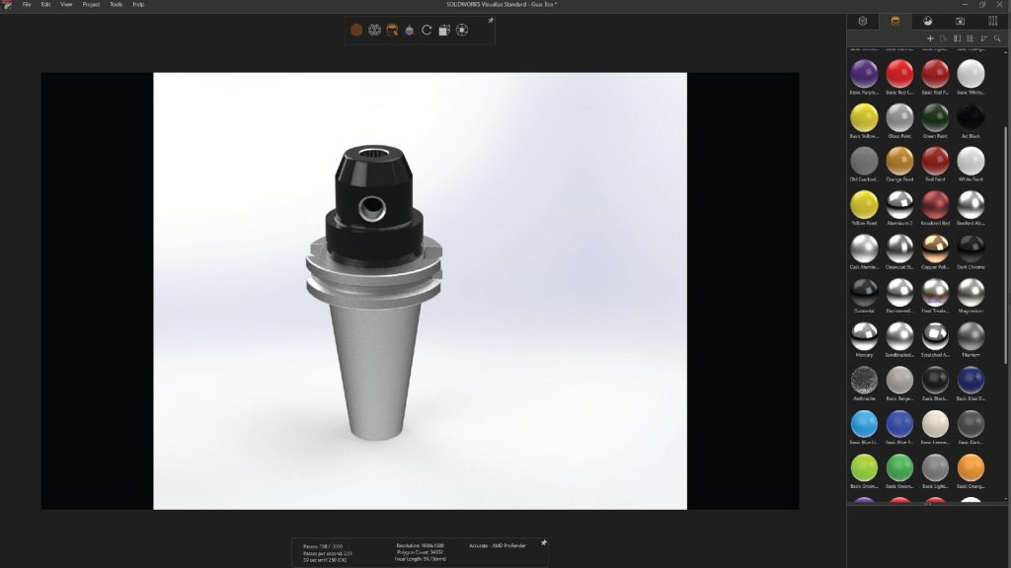Image resolution: width=1011 pixels, height=568 pixels.
Task: Open the Tools menu
Action: [115, 4]
